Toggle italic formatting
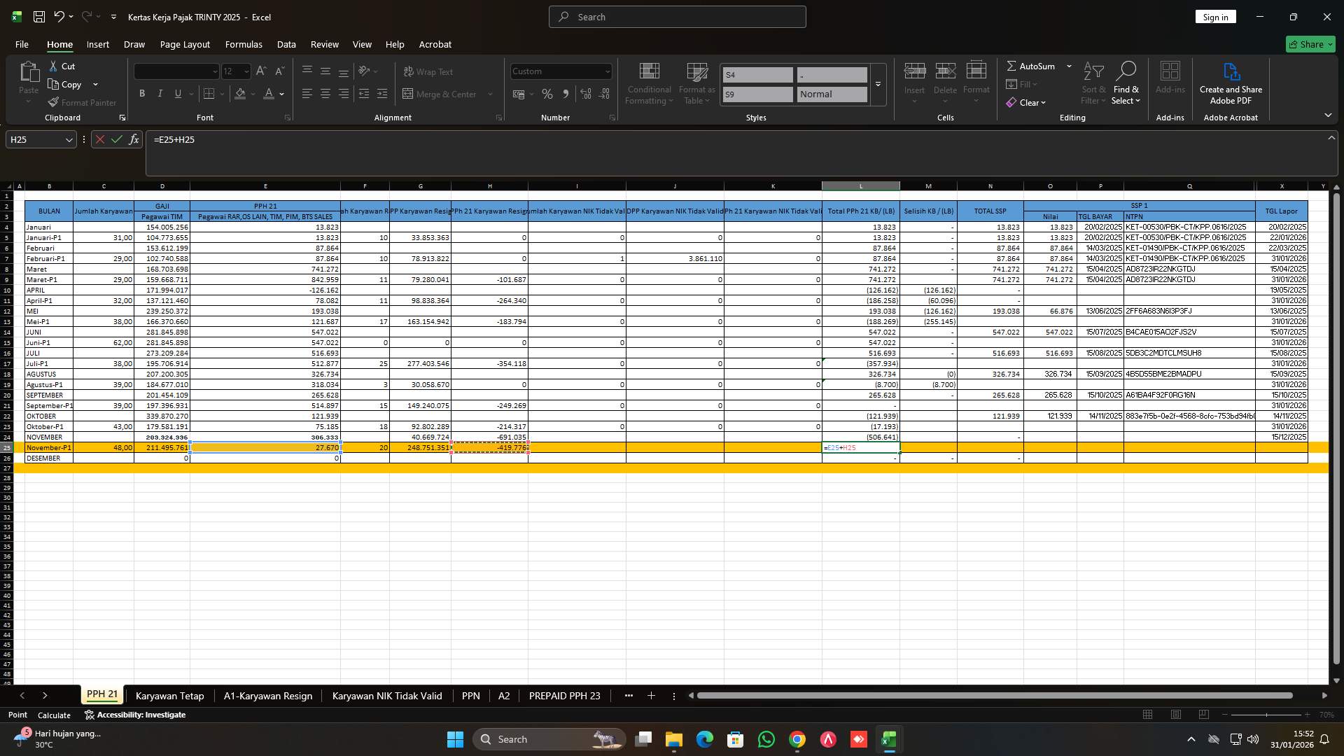The width and height of the screenshot is (1344, 756). pyautogui.click(x=160, y=93)
